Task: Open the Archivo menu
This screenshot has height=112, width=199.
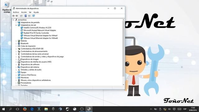Action: 16,12
